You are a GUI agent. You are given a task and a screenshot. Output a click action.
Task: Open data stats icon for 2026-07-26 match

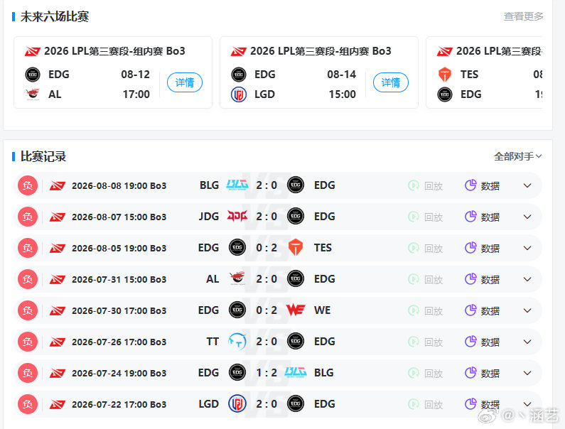[x=470, y=342]
